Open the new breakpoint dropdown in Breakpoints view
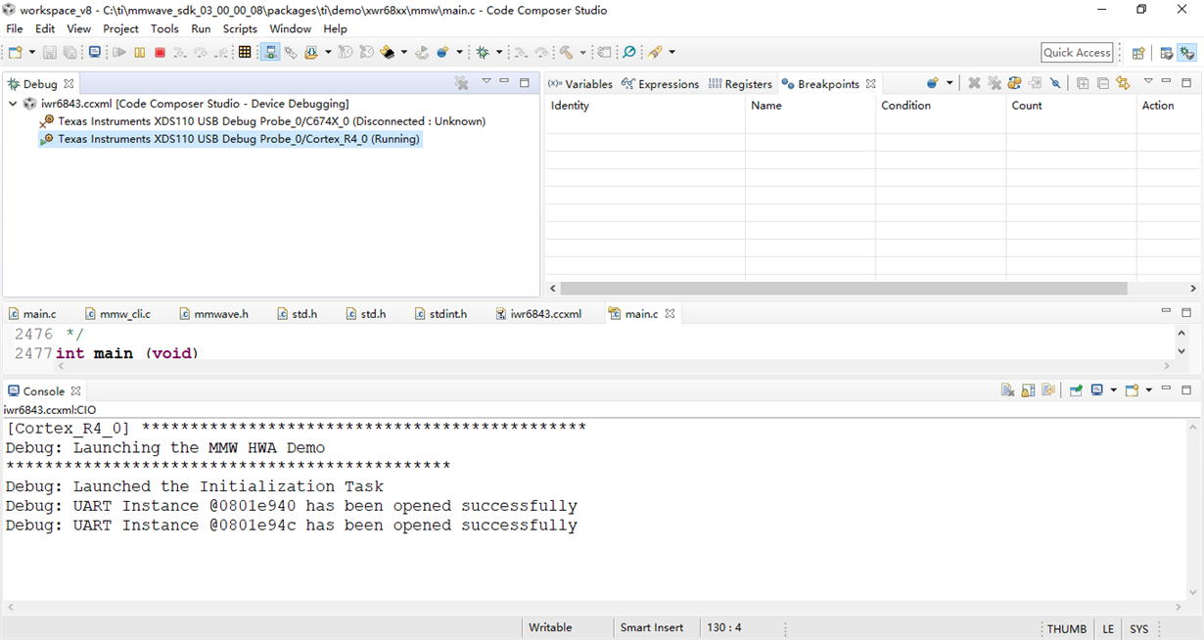 pyautogui.click(x=949, y=83)
